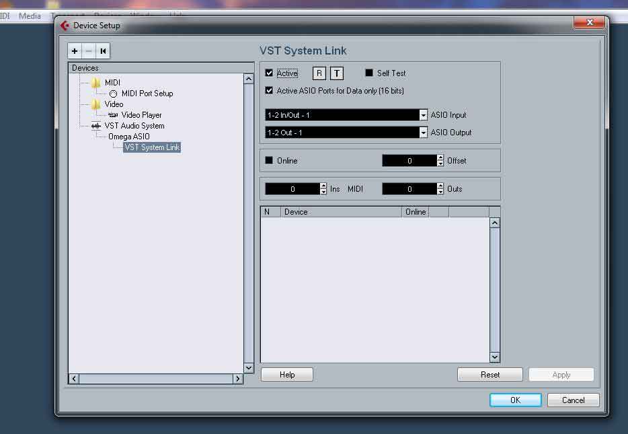Click devices tree scroll down arrow
628x434 pixels.
click(x=249, y=367)
